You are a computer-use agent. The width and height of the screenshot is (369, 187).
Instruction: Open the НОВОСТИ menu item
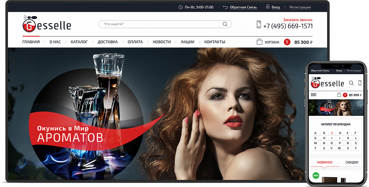(162, 42)
